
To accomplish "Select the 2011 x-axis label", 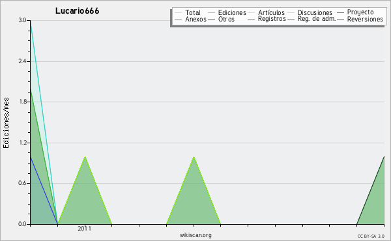I will [85, 229].
